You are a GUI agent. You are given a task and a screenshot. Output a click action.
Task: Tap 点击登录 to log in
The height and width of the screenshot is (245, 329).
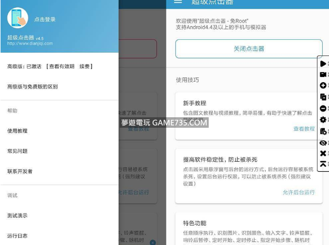click(x=44, y=19)
